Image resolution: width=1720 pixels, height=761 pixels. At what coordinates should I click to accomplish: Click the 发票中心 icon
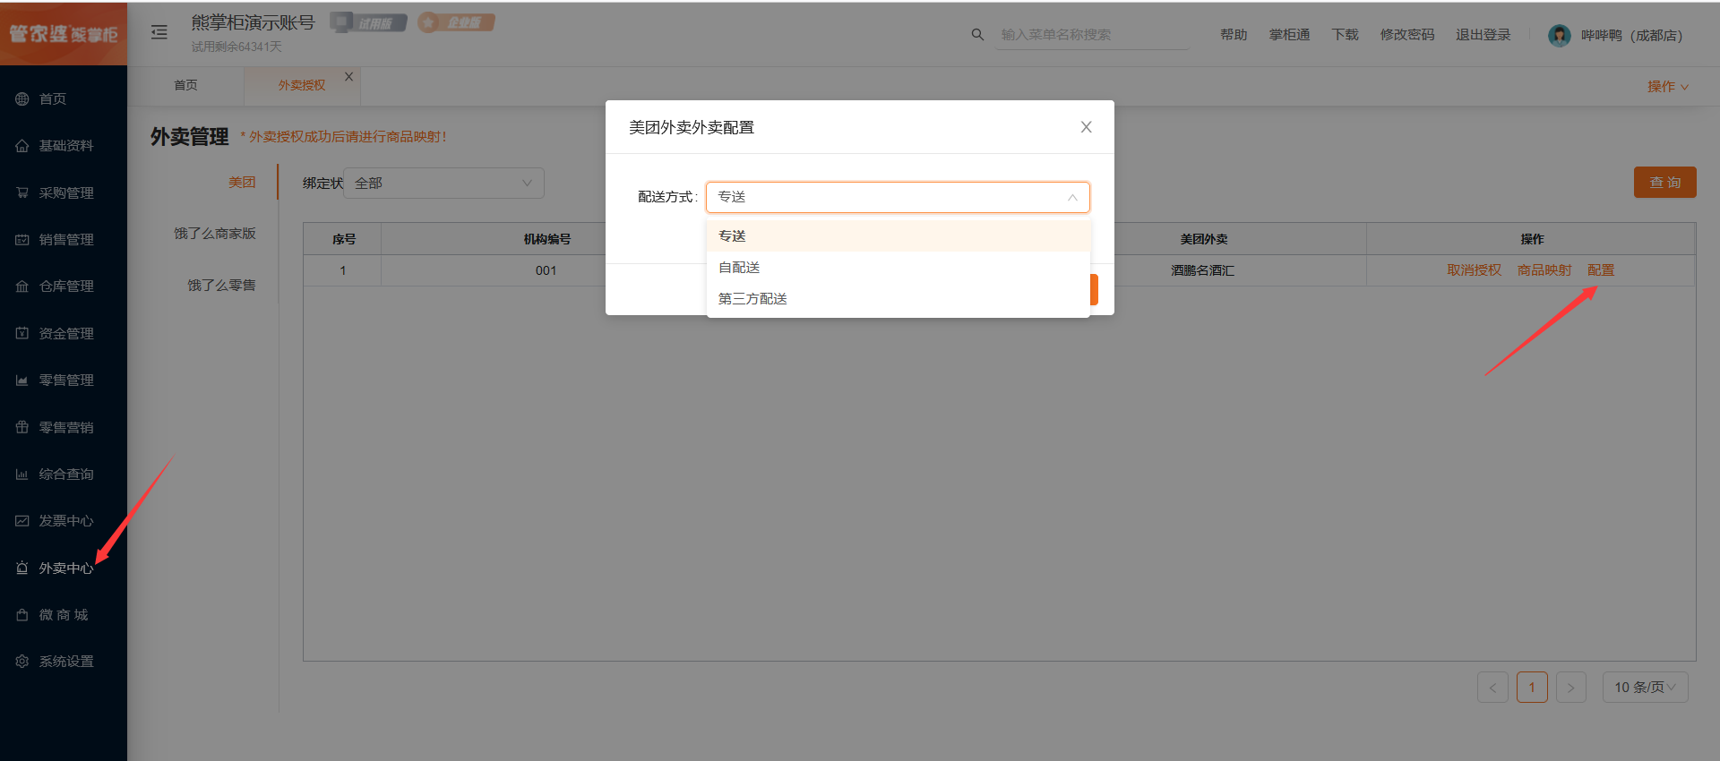click(x=22, y=520)
